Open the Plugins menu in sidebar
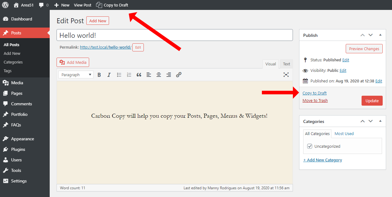The image size is (392, 197). tap(18, 149)
